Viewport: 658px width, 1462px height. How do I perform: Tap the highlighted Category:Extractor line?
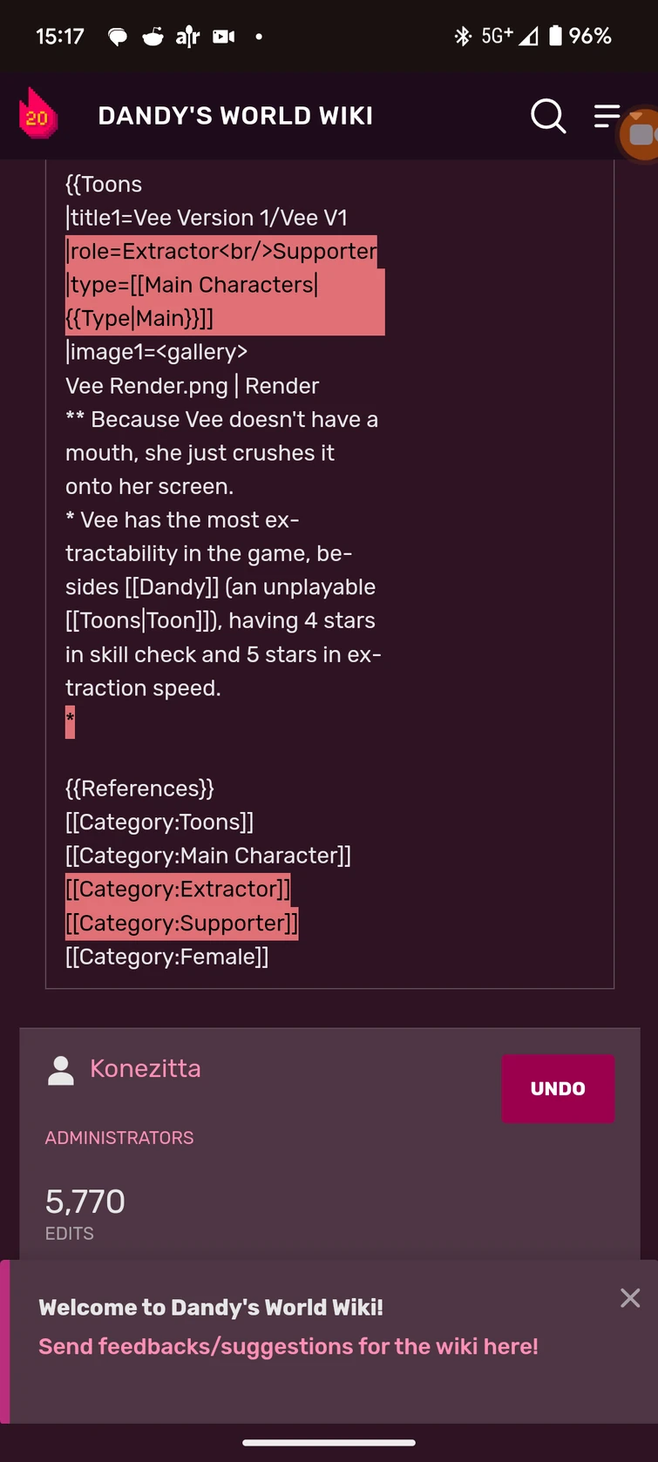[x=178, y=890]
